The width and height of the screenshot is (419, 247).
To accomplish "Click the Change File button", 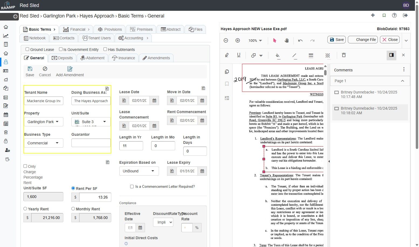I will click(x=363, y=40).
